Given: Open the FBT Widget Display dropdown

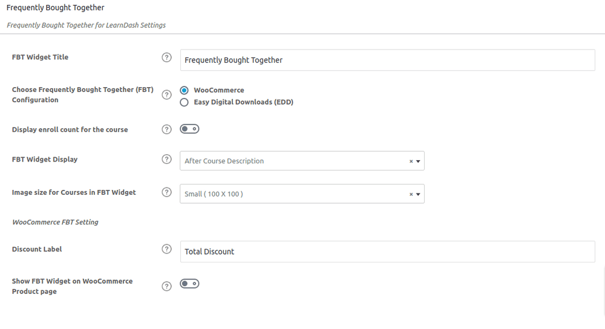Looking at the screenshot, I should [302, 161].
